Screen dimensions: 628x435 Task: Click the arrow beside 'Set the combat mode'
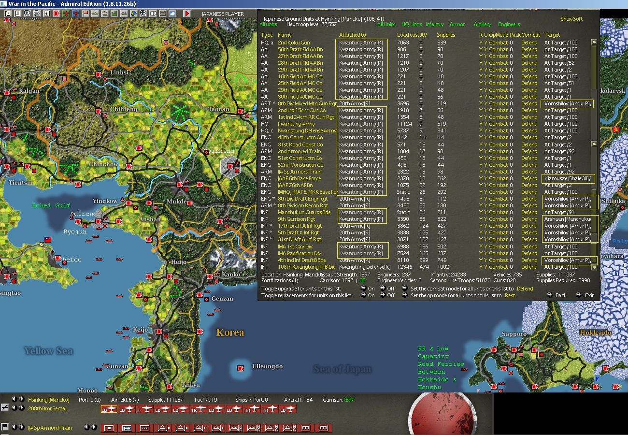pos(404,289)
